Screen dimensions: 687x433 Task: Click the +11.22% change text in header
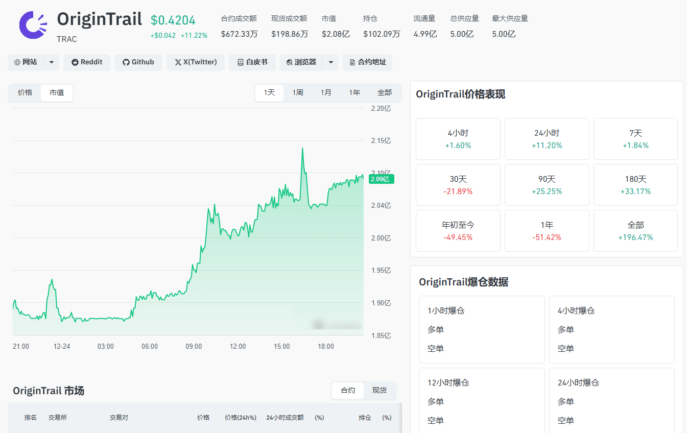(x=194, y=36)
